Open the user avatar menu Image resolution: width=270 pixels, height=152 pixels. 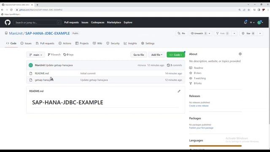pos(260,22)
